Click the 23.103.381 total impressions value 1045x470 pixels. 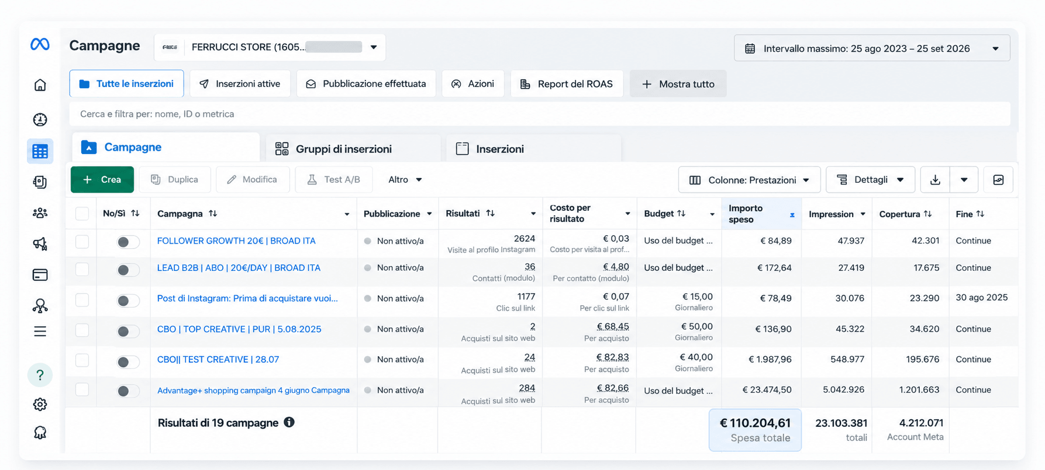[841, 423]
